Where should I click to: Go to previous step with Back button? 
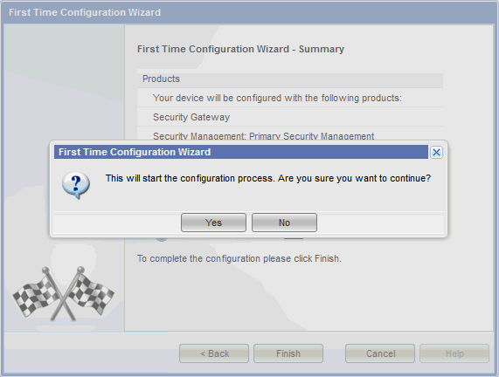point(214,353)
